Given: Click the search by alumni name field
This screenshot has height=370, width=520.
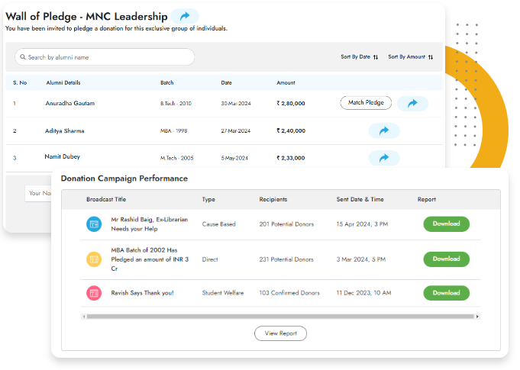Looking at the screenshot, I should point(107,57).
